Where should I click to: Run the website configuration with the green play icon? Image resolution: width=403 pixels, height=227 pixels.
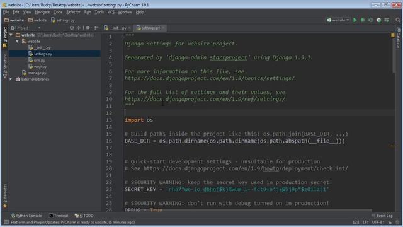click(x=355, y=20)
